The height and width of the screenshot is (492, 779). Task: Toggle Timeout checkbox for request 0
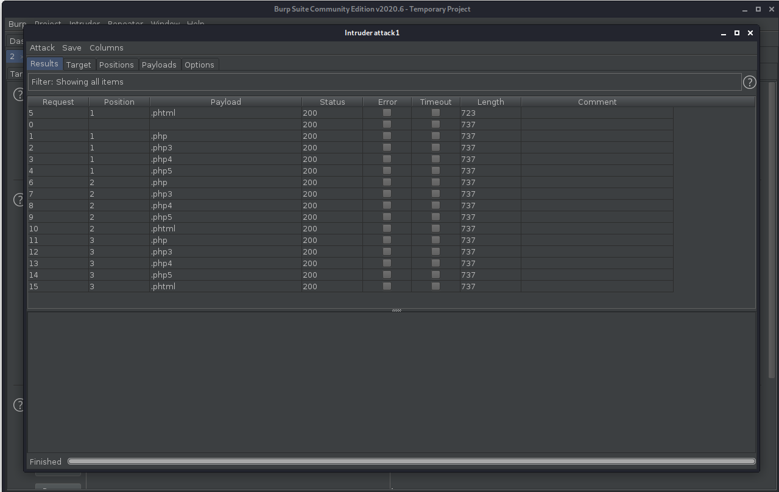point(435,124)
